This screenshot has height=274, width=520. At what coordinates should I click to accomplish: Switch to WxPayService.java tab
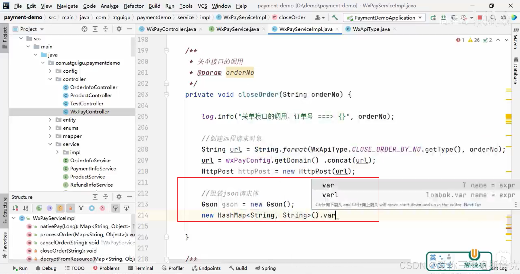tap(237, 29)
